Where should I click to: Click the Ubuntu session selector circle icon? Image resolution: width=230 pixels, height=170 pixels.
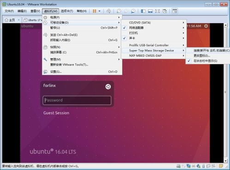pyautogui.click(x=108, y=87)
